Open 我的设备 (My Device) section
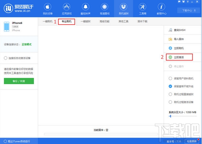The height and width of the screenshot is (144, 202). pos(47,9)
